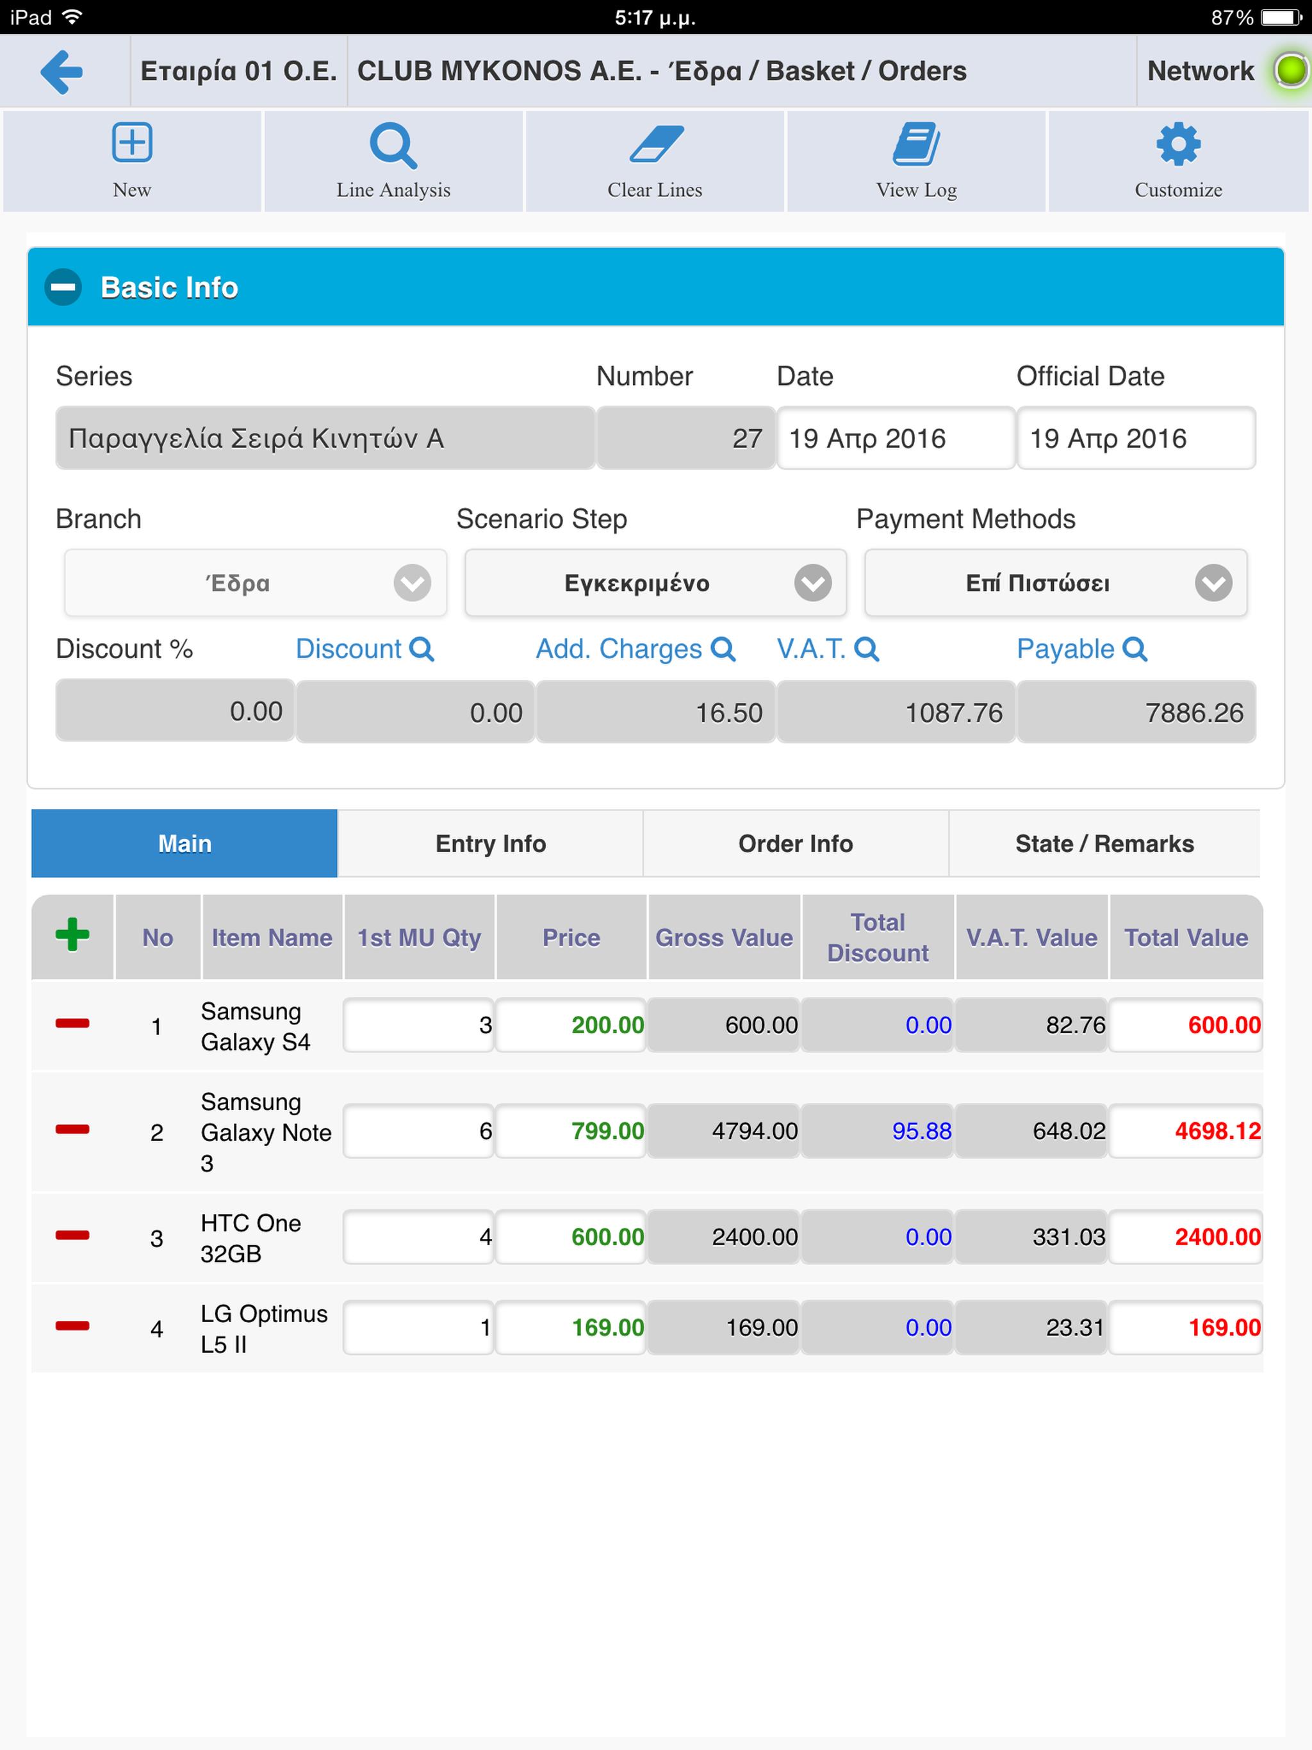The image size is (1312, 1750).
Task: Delete the HTC One 32GB line
Action: pyautogui.click(x=72, y=1235)
